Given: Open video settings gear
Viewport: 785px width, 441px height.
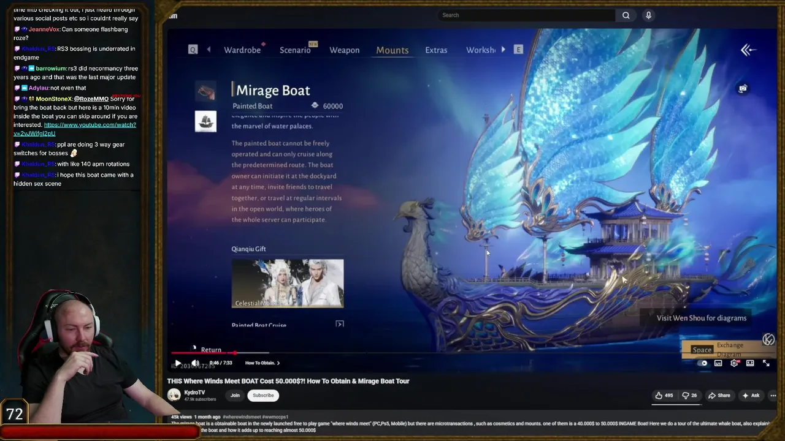Looking at the screenshot, I should (734, 363).
